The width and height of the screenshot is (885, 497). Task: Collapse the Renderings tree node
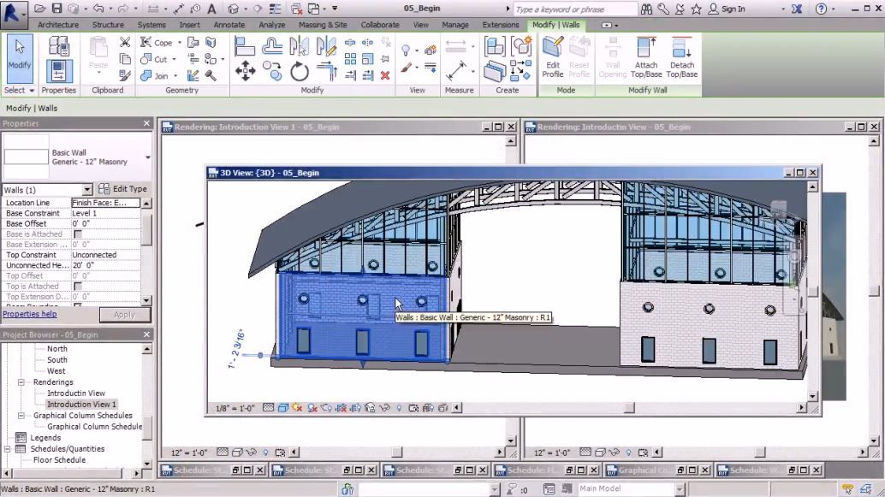(22, 382)
